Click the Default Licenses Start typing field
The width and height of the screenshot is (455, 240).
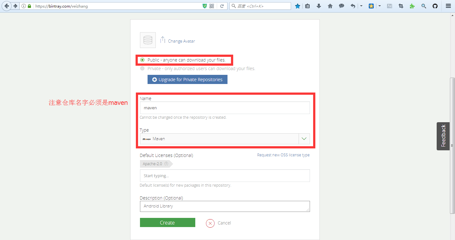pos(225,176)
